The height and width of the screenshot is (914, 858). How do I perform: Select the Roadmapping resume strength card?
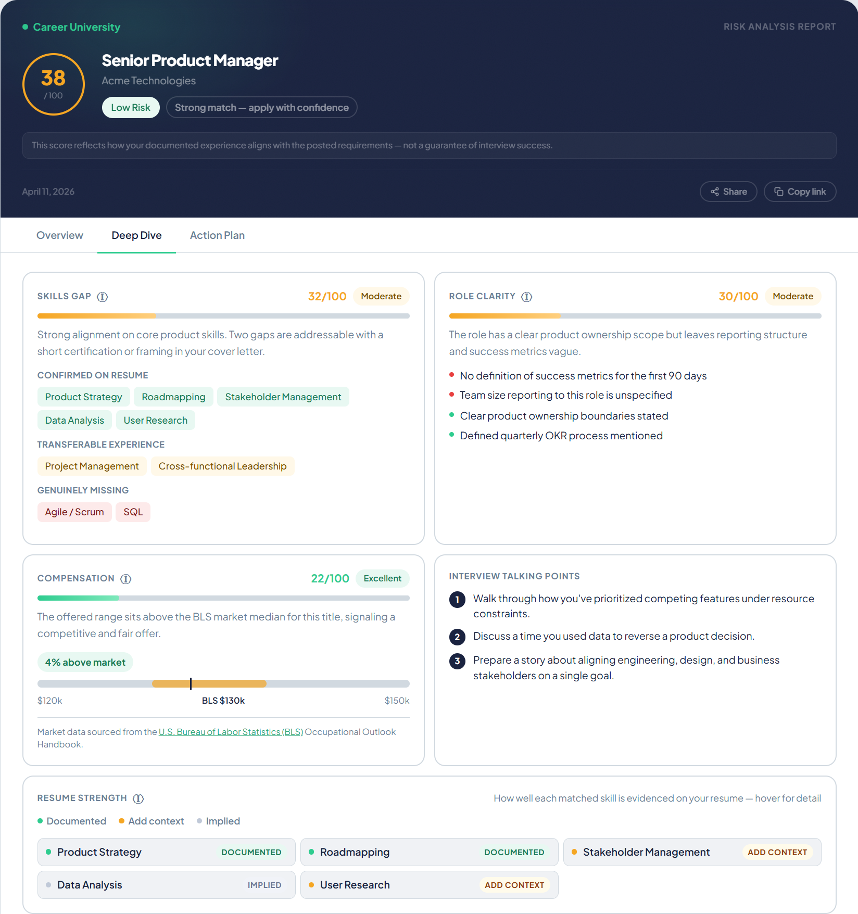point(430,852)
